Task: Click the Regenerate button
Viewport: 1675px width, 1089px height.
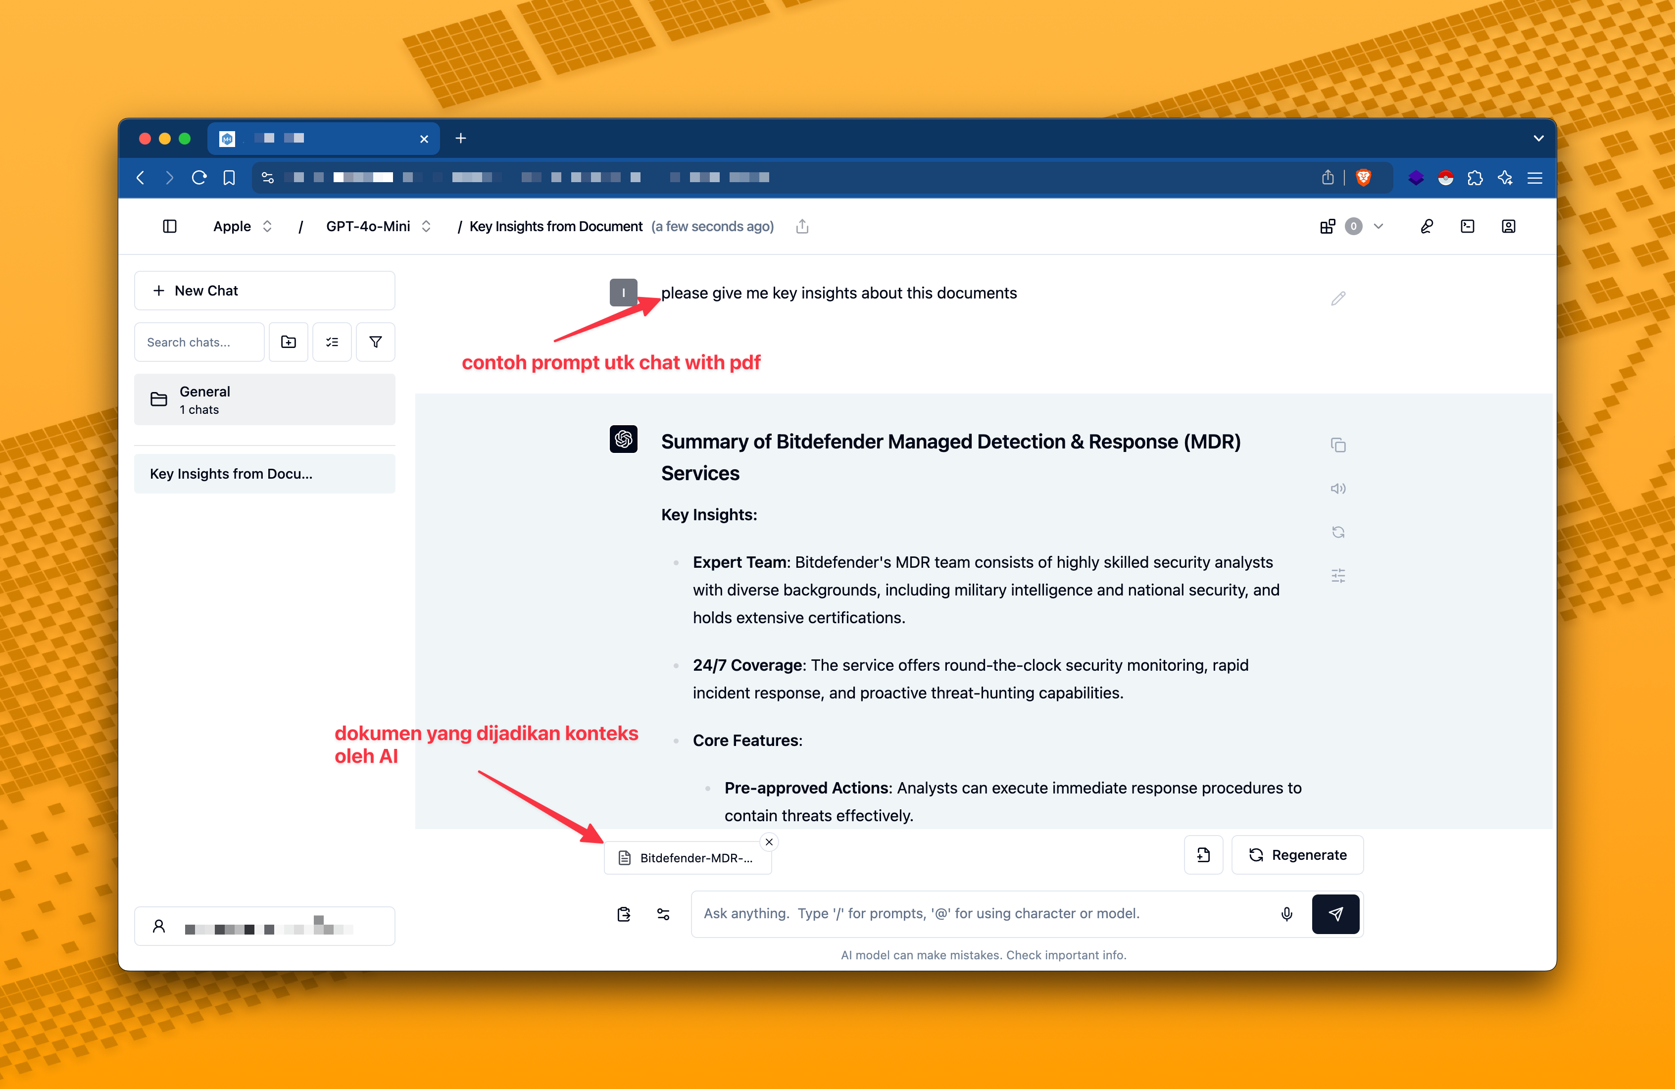Action: 1297,854
